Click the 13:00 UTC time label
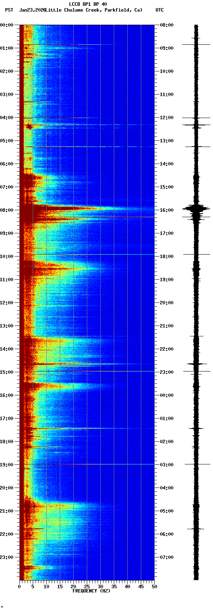The image size is (213, 611). click(167, 141)
